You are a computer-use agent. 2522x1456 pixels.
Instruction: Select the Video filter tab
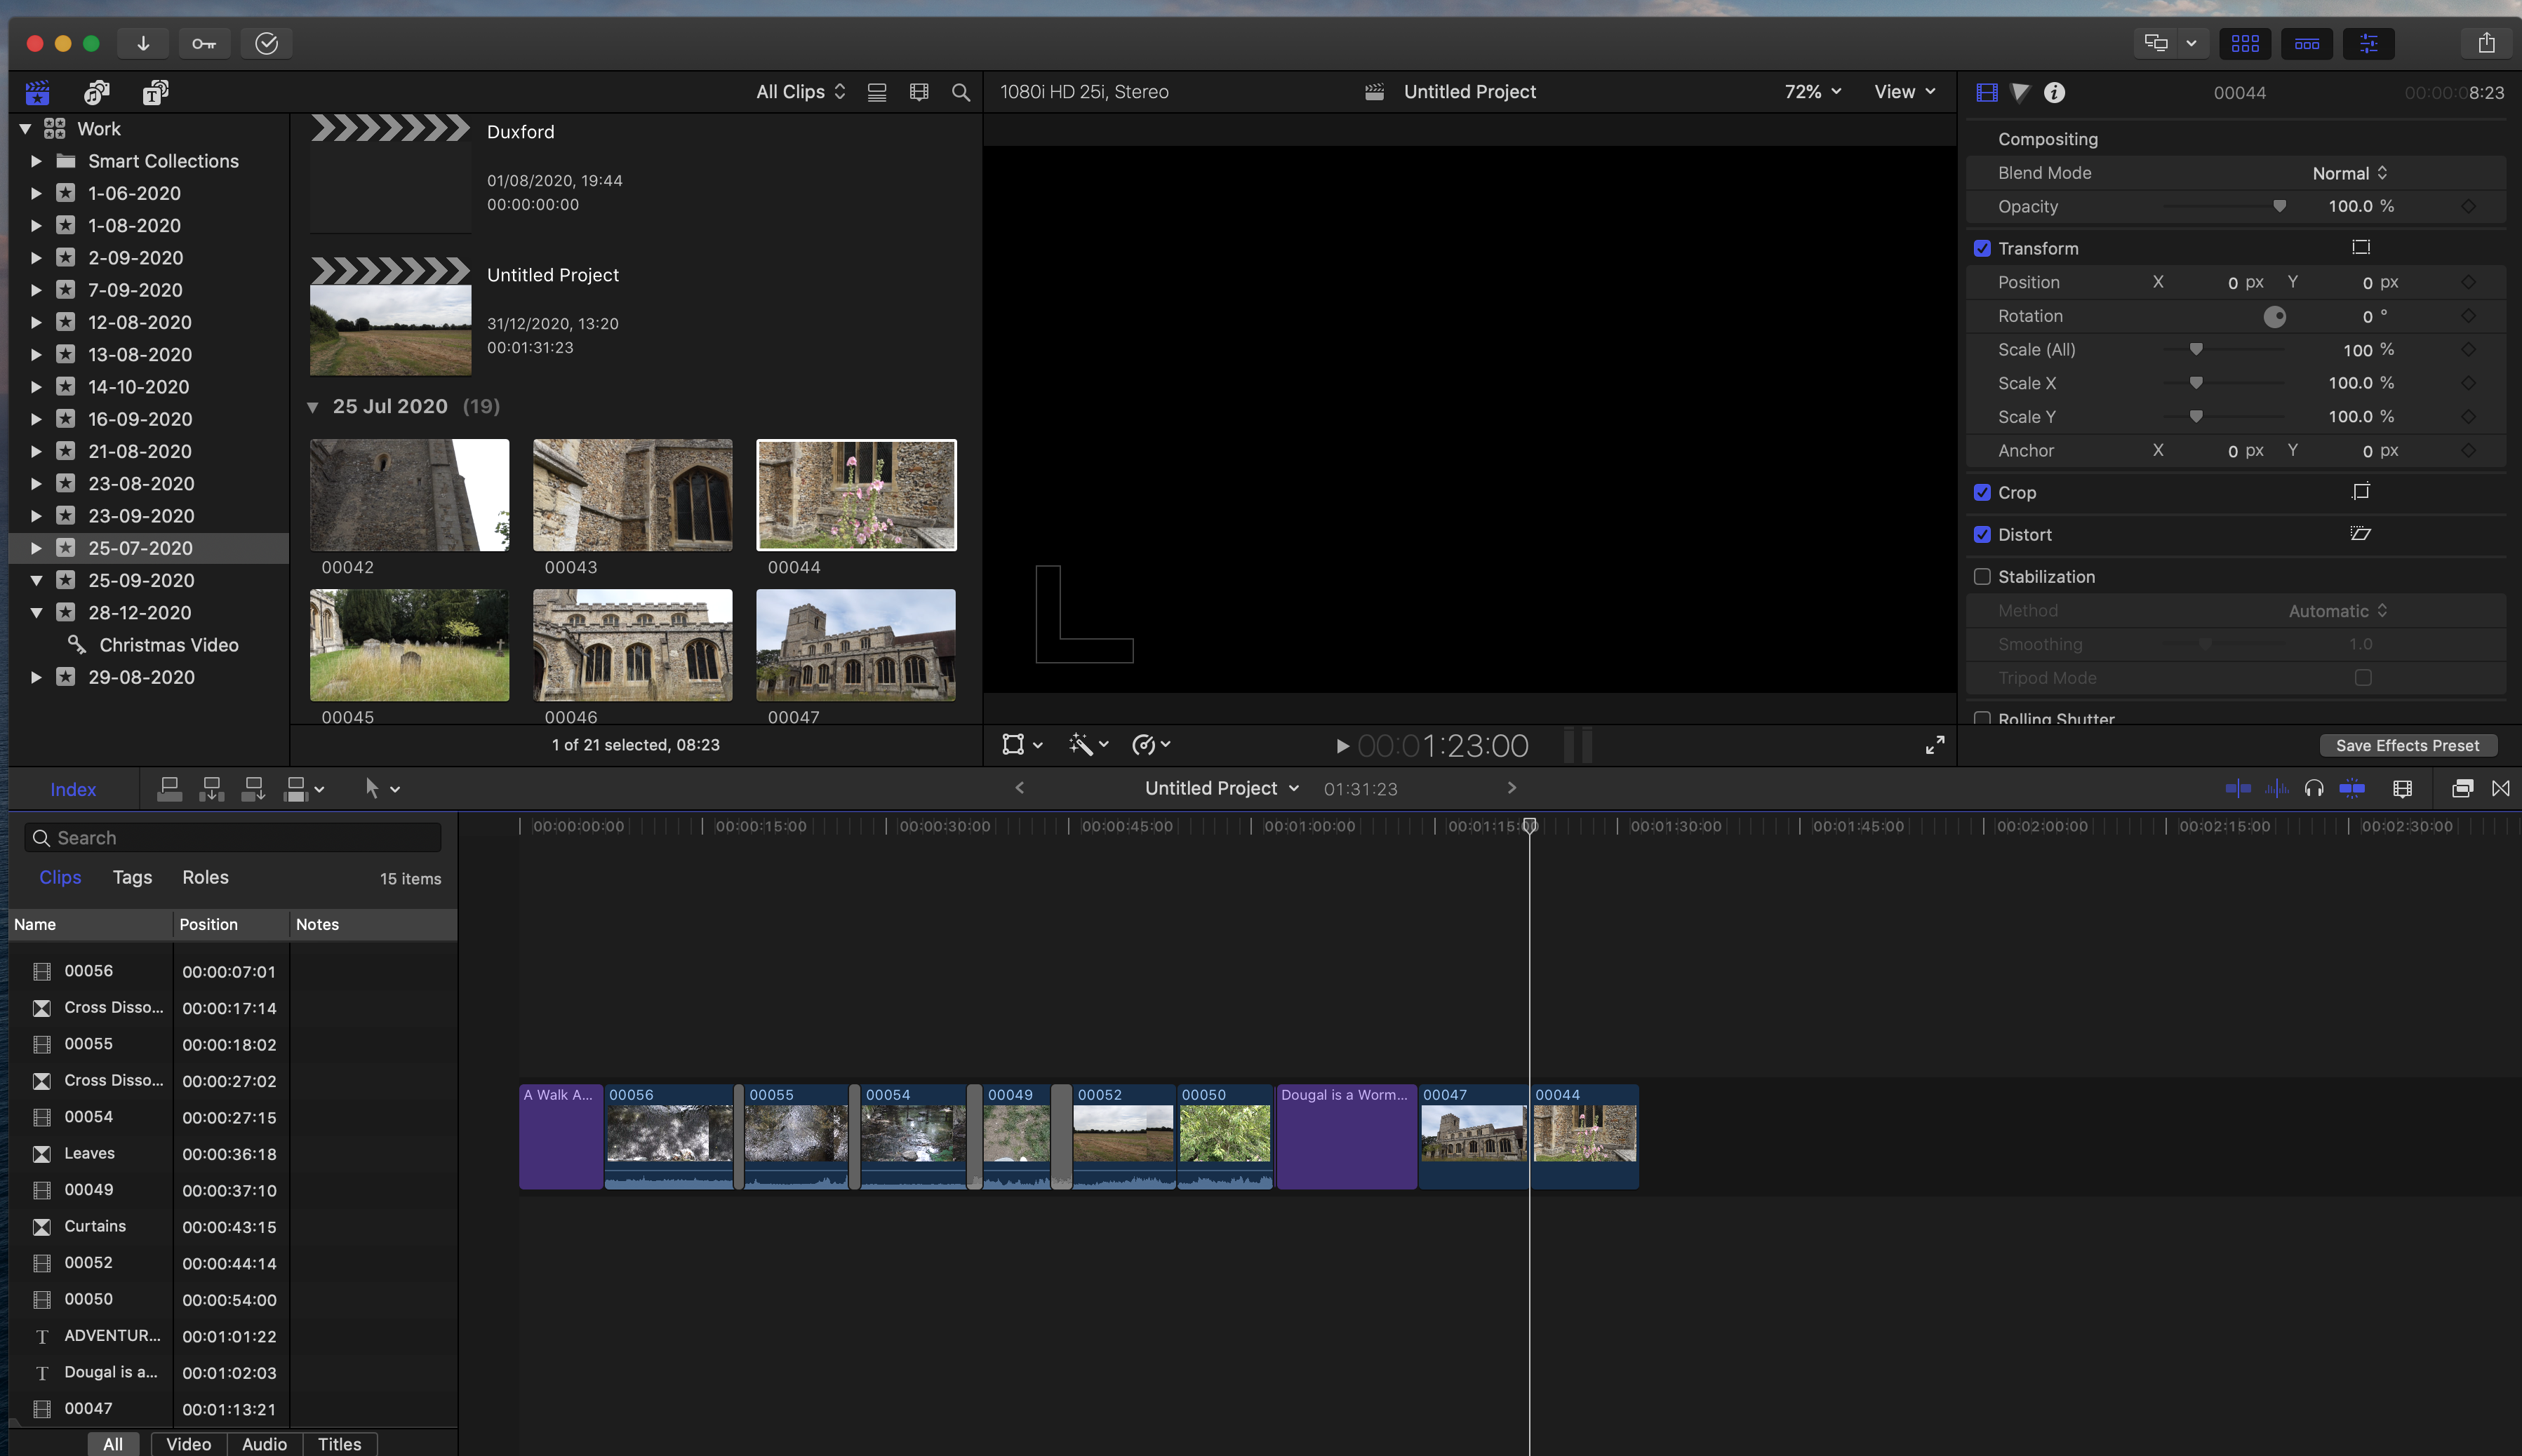click(x=188, y=1444)
